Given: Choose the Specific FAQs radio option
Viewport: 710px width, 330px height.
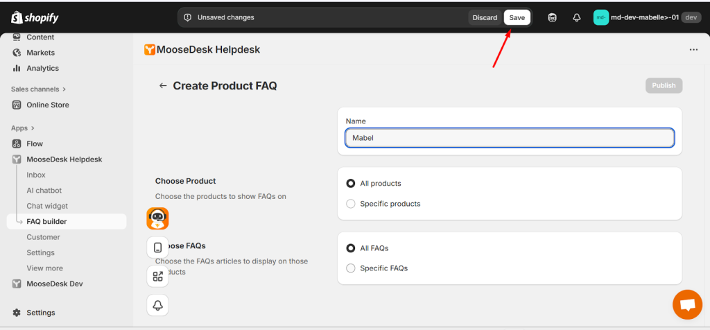Looking at the screenshot, I should (351, 268).
